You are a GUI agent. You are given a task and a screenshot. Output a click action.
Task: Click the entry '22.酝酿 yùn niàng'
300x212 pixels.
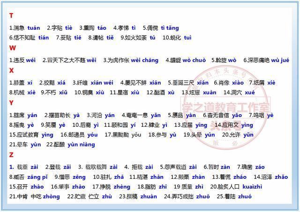point(71,145)
